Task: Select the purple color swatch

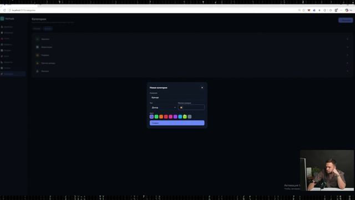Action: 175,117
